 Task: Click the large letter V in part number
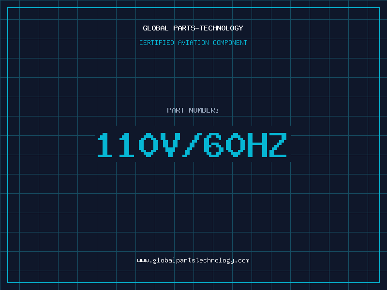tap(170, 145)
